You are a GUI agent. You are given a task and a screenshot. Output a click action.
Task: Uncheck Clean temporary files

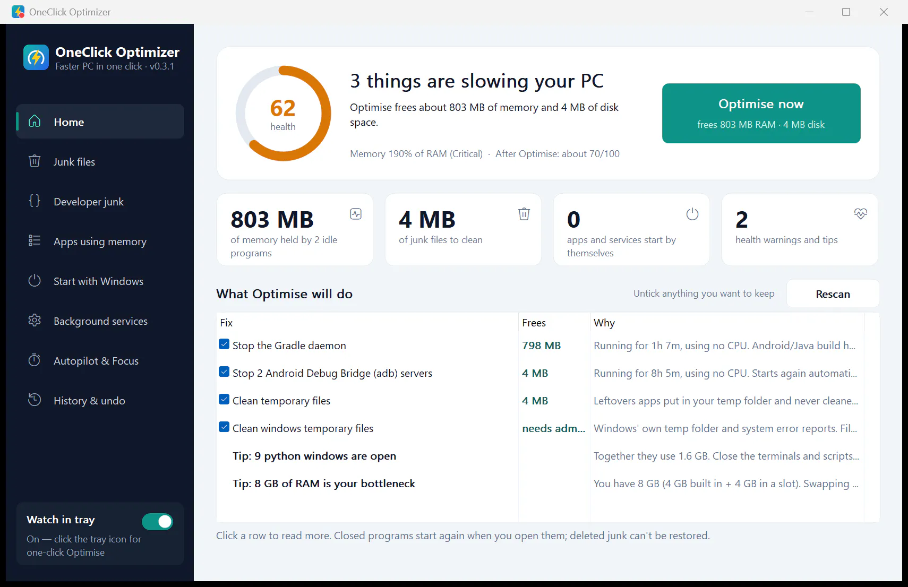pos(224,400)
